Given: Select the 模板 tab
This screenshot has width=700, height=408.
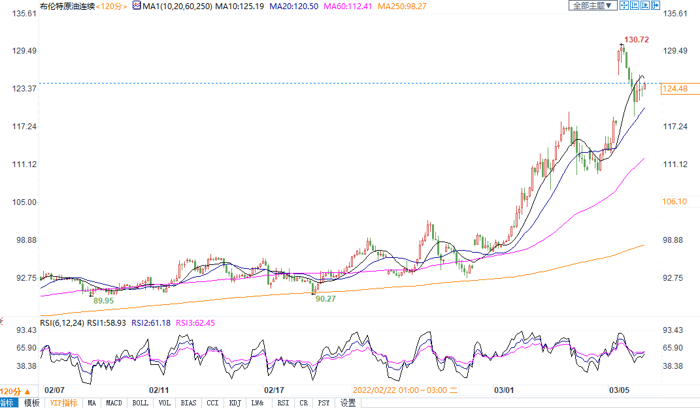Looking at the screenshot, I should point(31,403).
